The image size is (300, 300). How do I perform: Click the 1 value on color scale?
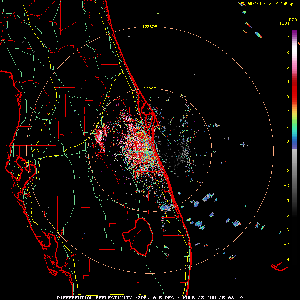click(x=288, y=126)
